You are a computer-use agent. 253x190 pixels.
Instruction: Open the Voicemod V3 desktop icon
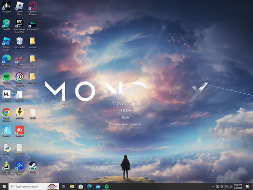(x=33, y=25)
